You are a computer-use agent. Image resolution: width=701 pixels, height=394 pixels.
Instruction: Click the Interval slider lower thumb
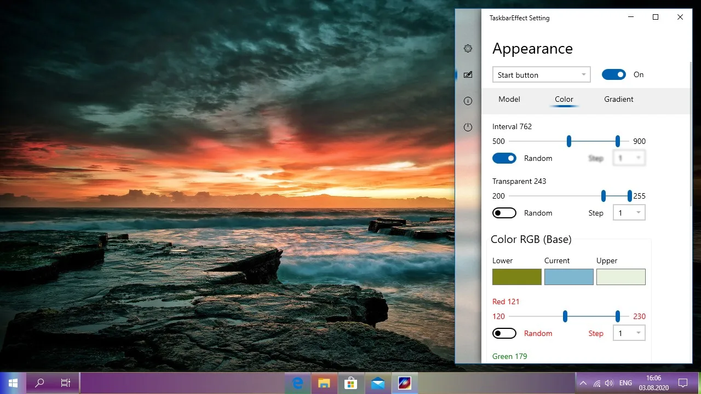click(x=569, y=141)
